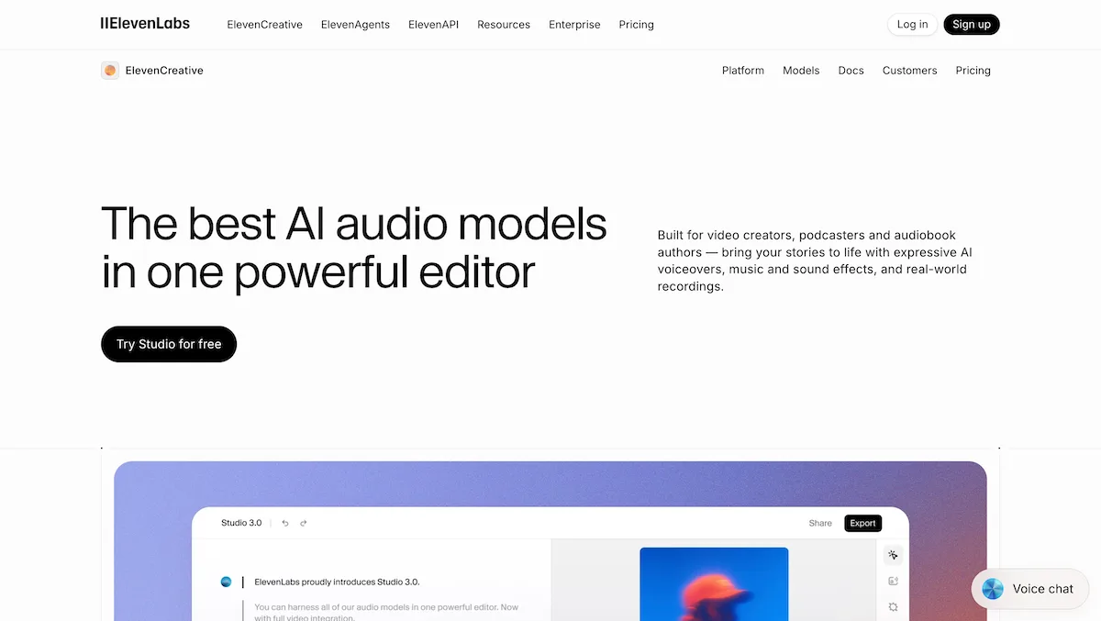Click the Try Studio for free button
The height and width of the screenshot is (621, 1101).
pos(169,344)
